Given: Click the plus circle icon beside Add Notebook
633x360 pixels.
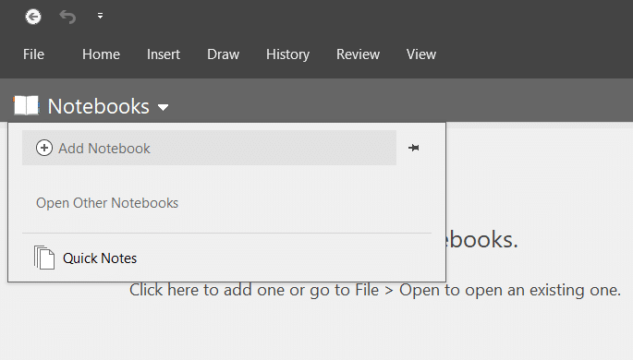Looking at the screenshot, I should (44, 148).
